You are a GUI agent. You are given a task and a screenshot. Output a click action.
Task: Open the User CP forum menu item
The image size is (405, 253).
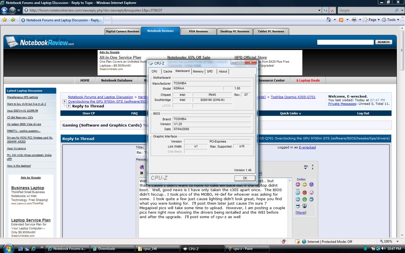[x=89, y=113]
